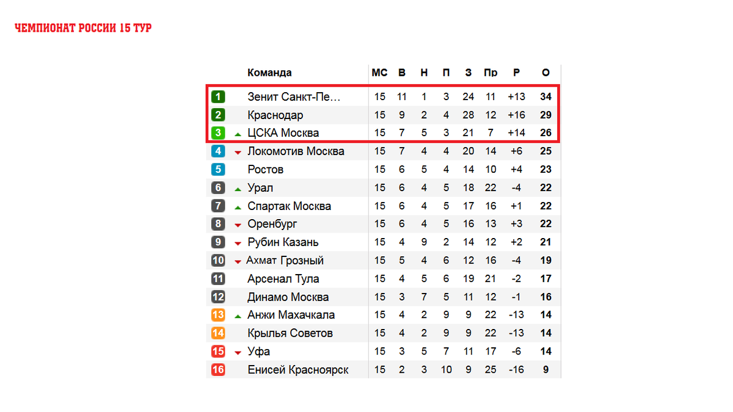Viewport: 733px width, 412px height.
Task: Sort table by the О points column
Action: tap(545, 73)
